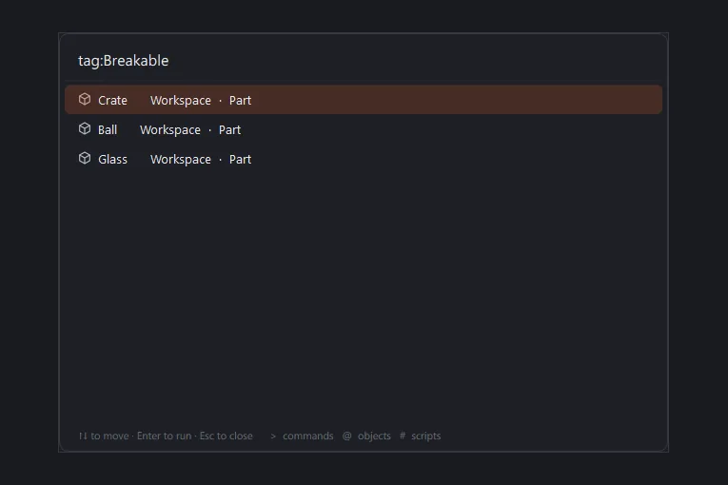
Task: Click the Workspace label in the Crate row
Action: (181, 101)
